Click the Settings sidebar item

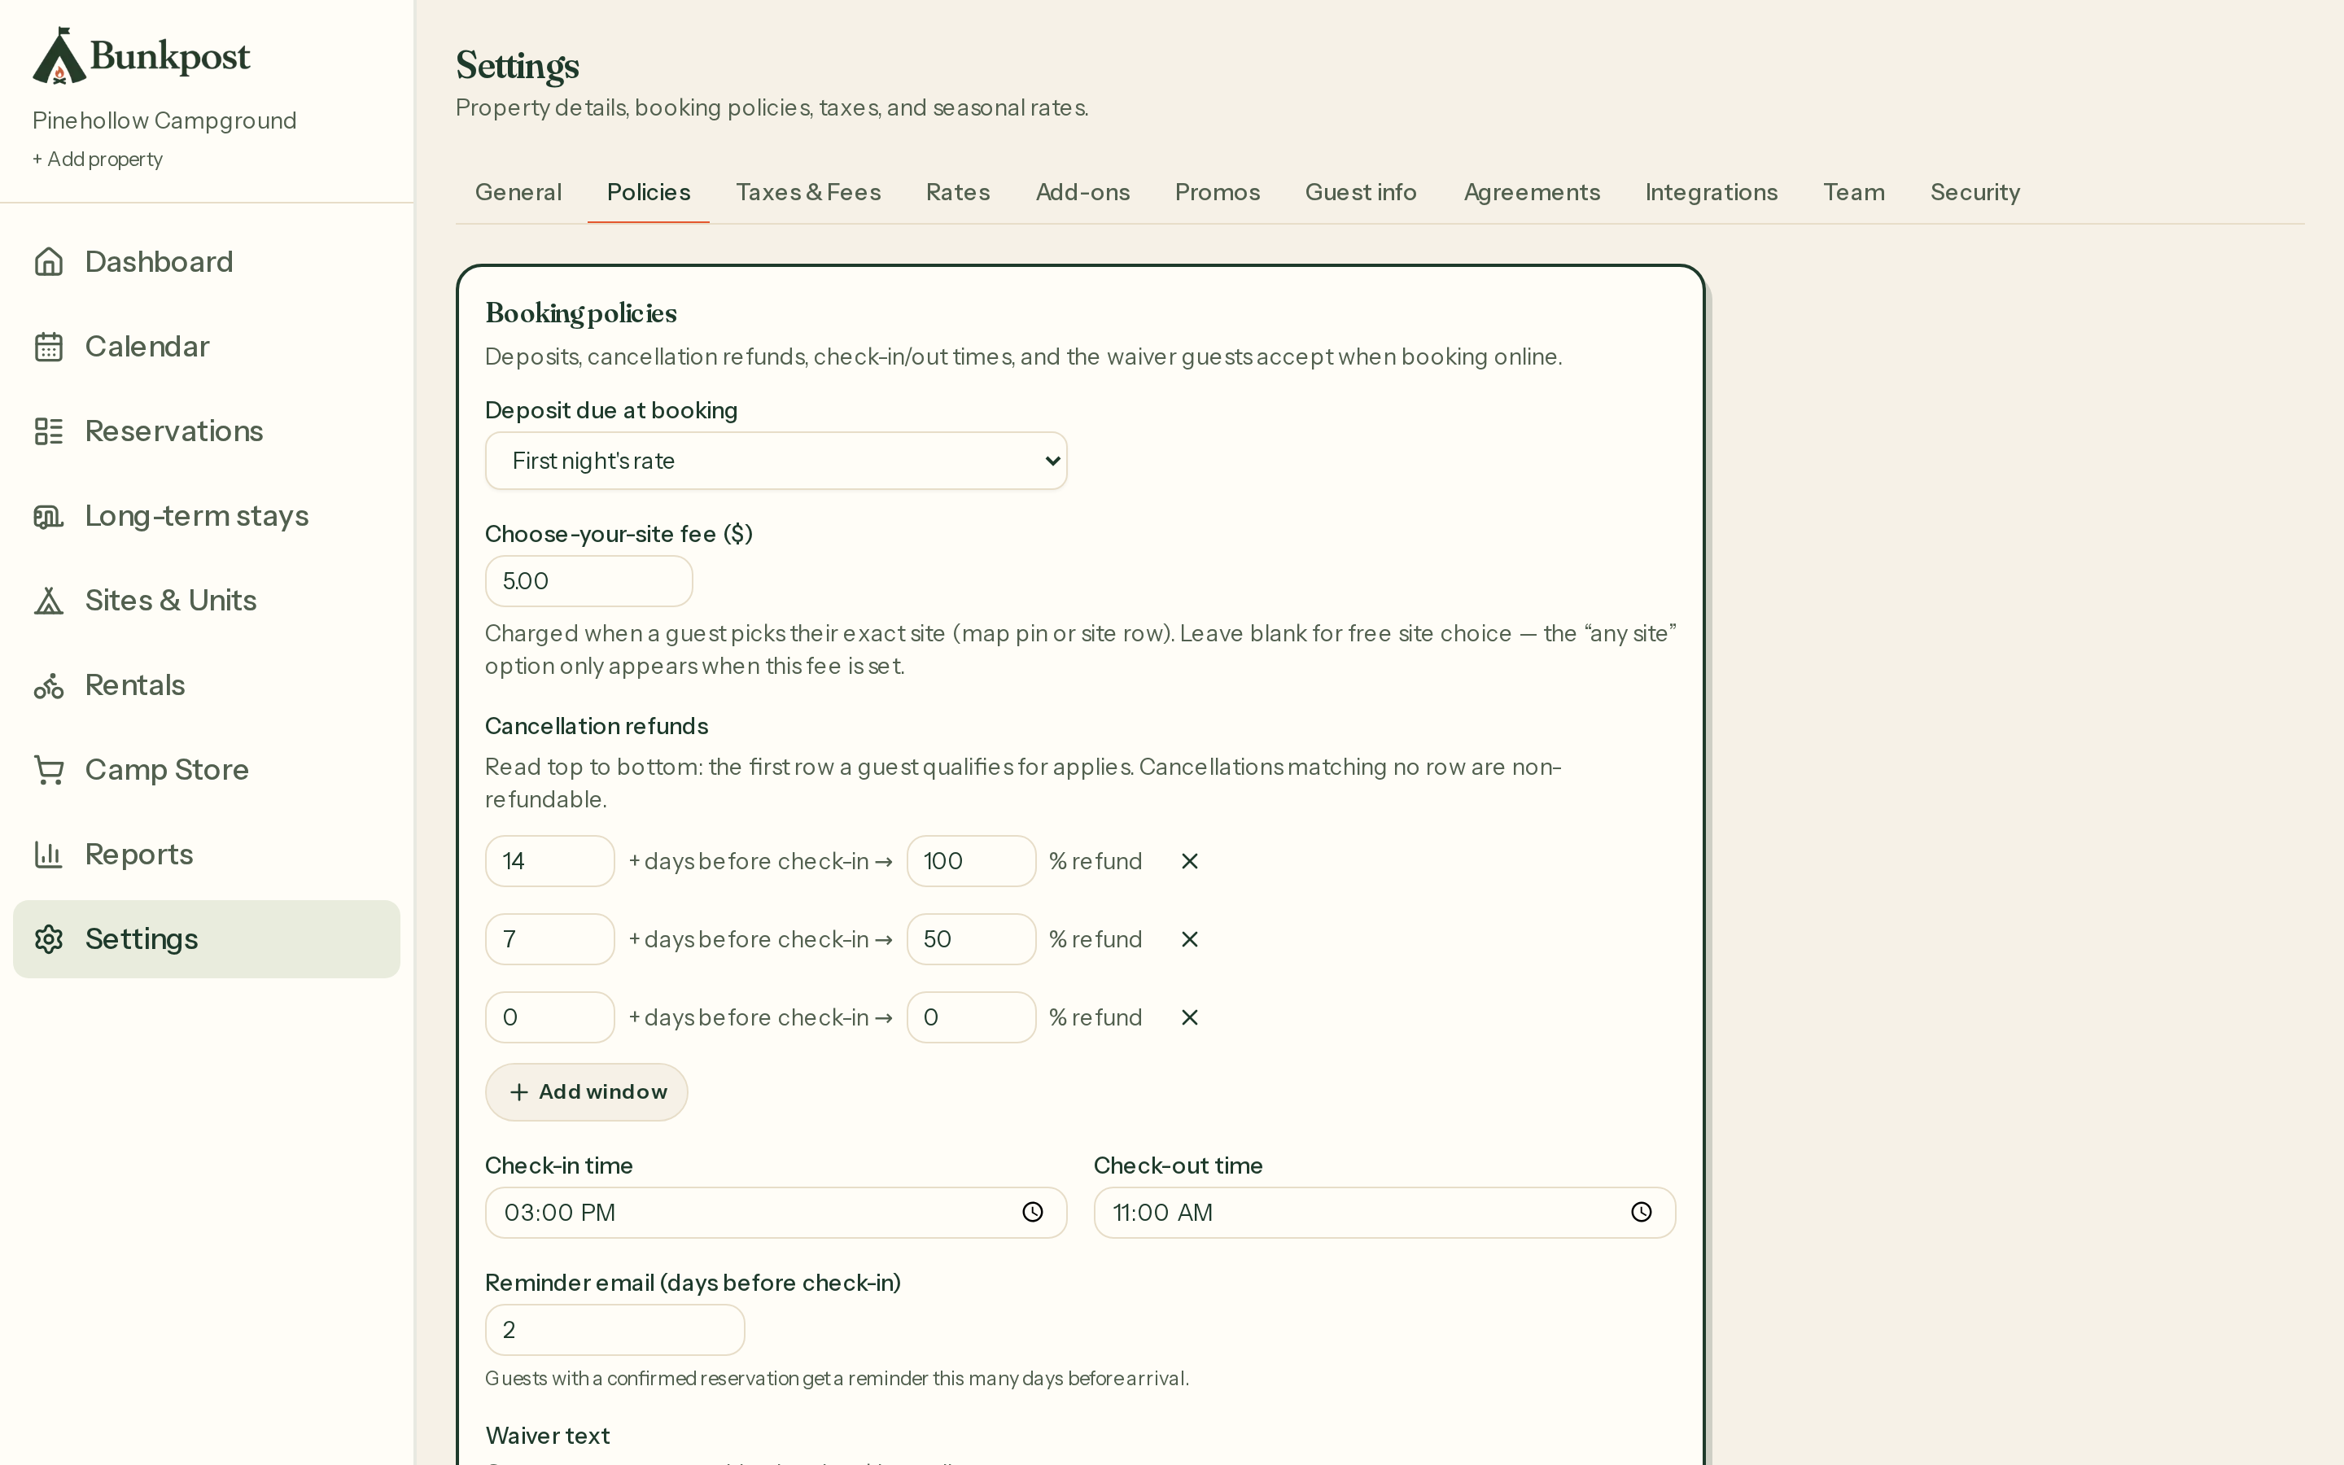(206, 939)
